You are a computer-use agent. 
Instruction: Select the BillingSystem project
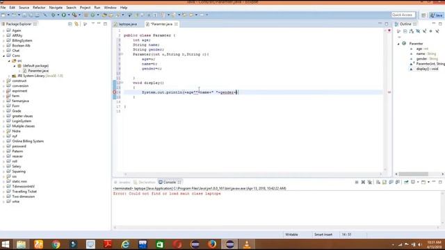(22, 40)
